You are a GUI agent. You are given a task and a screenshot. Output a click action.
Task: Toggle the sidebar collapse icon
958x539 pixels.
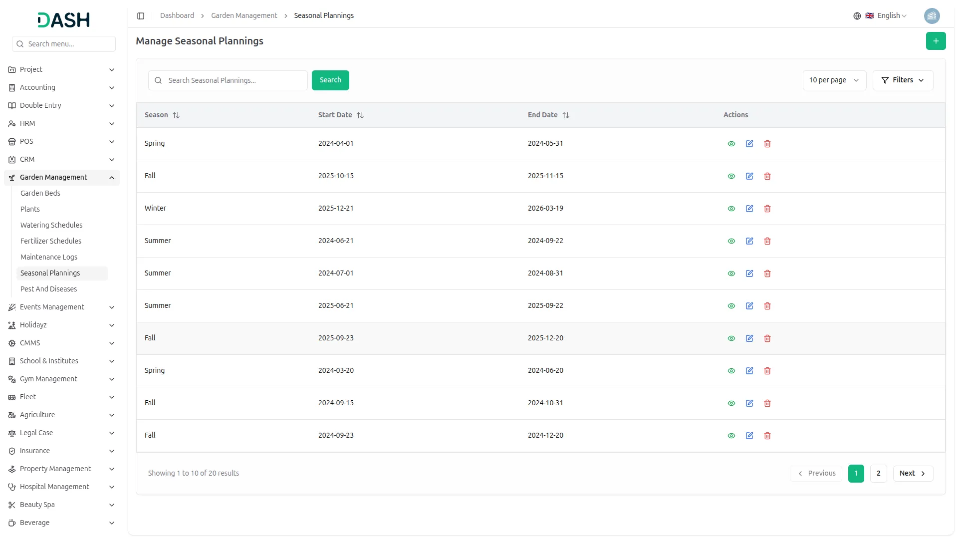141,16
